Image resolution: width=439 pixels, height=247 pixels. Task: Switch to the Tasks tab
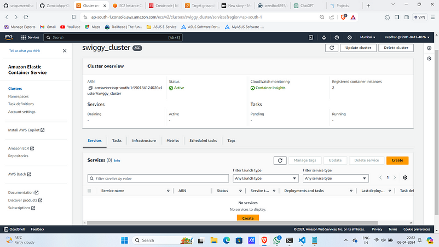(117, 141)
